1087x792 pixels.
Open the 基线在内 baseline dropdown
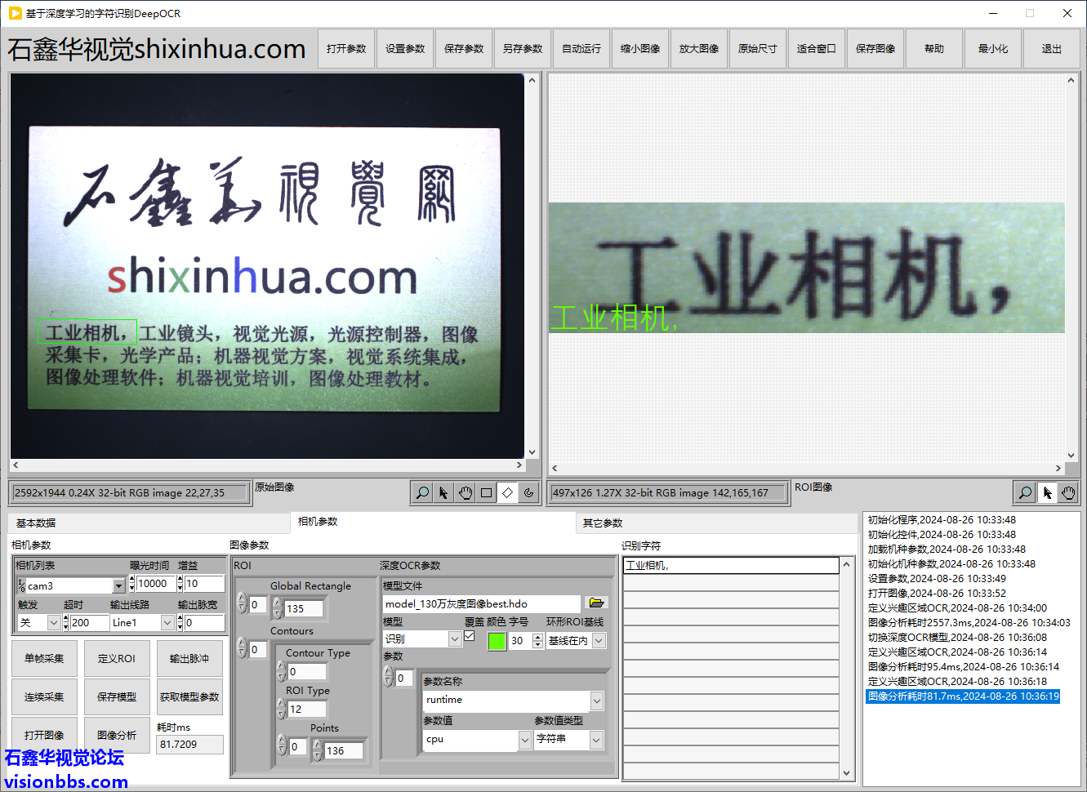(x=599, y=641)
